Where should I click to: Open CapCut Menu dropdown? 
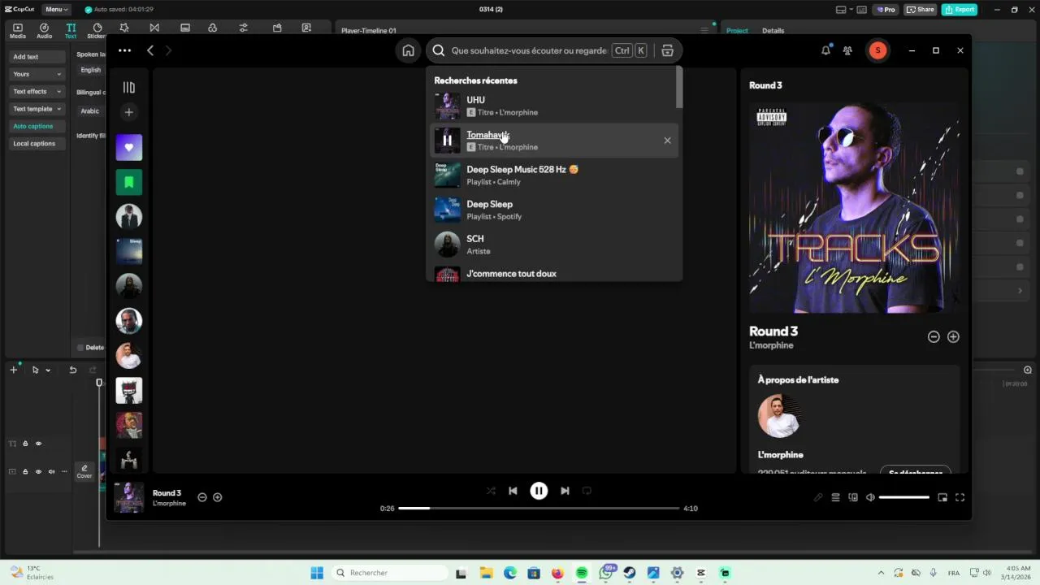pyautogui.click(x=56, y=9)
